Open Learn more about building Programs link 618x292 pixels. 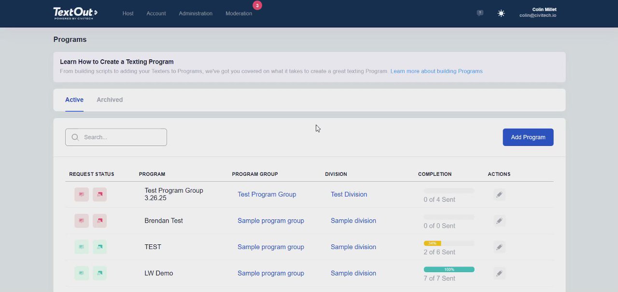pos(436,71)
